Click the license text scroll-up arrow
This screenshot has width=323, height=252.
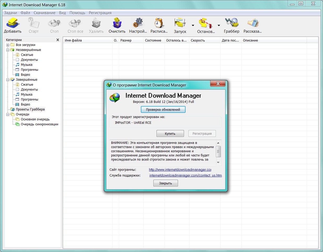(218, 143)
